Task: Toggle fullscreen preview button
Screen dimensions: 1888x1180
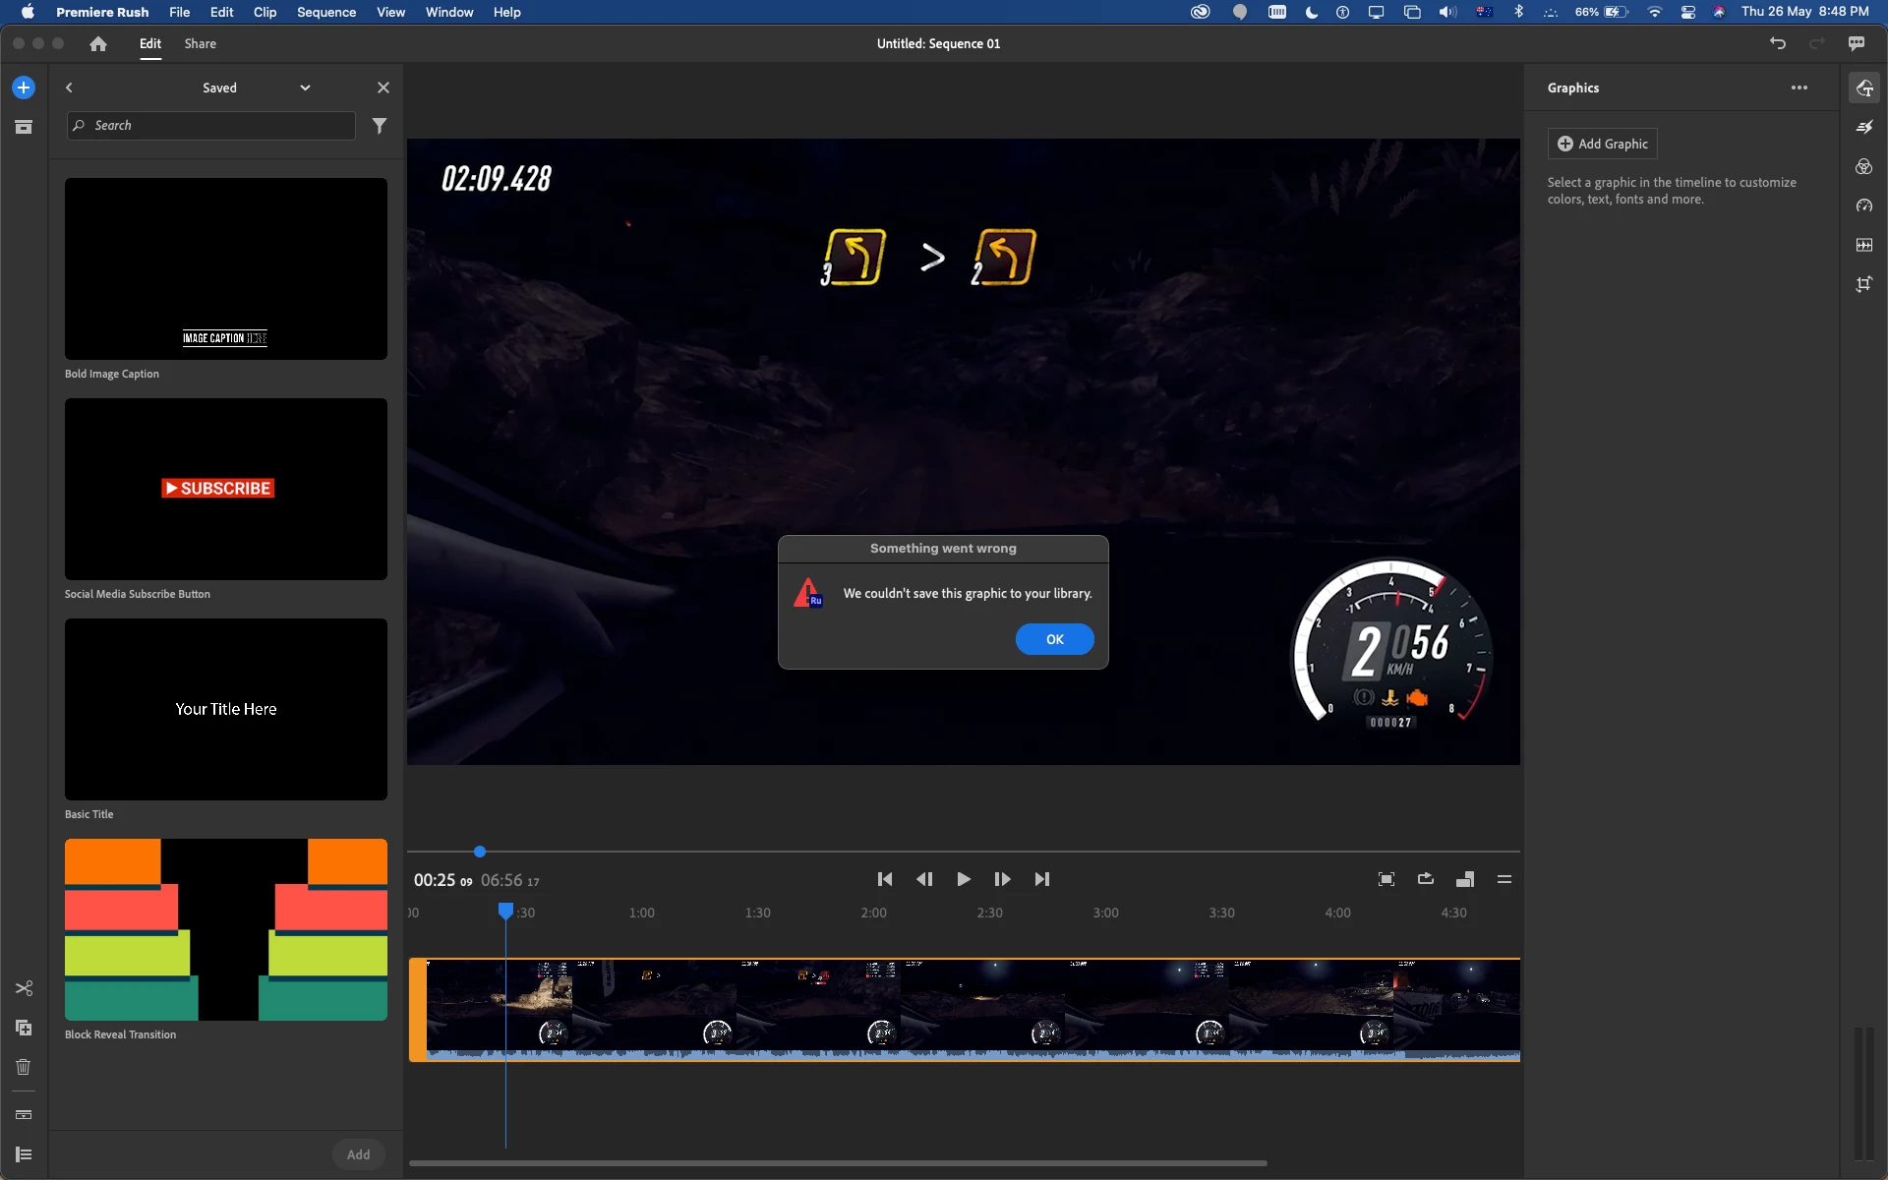Action: (x=1386, y=879)
